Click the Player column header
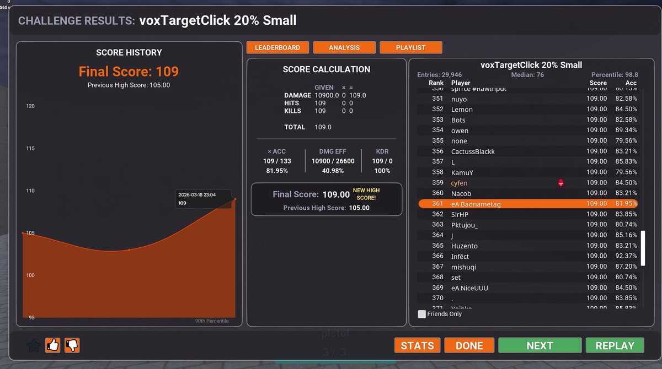Screen dimensions: 662x369 pos(461,83)
